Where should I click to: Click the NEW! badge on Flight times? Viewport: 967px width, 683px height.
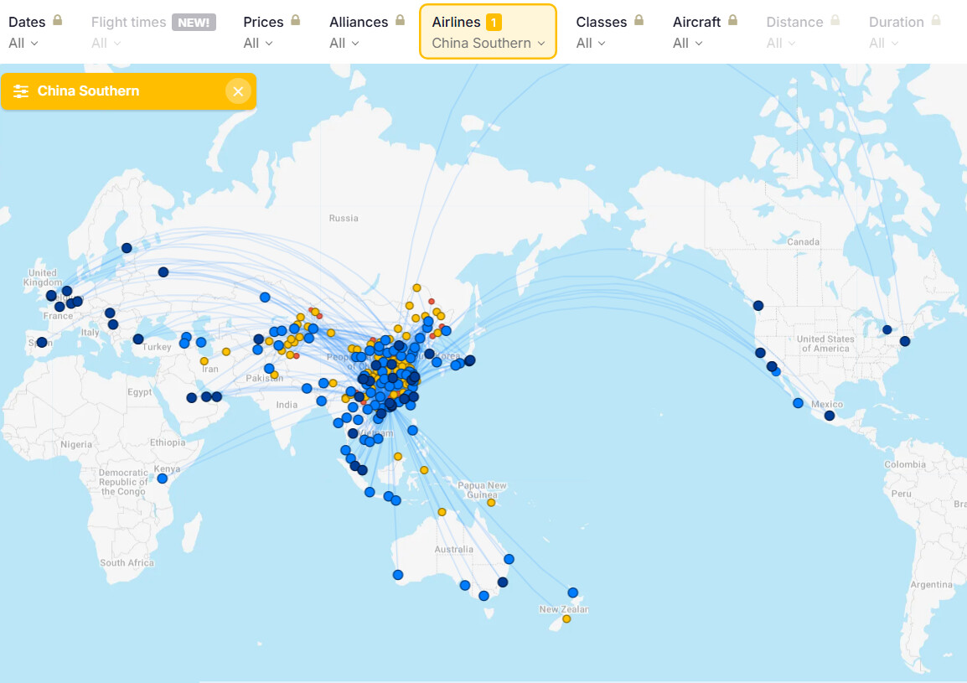(x=194, y=23)
